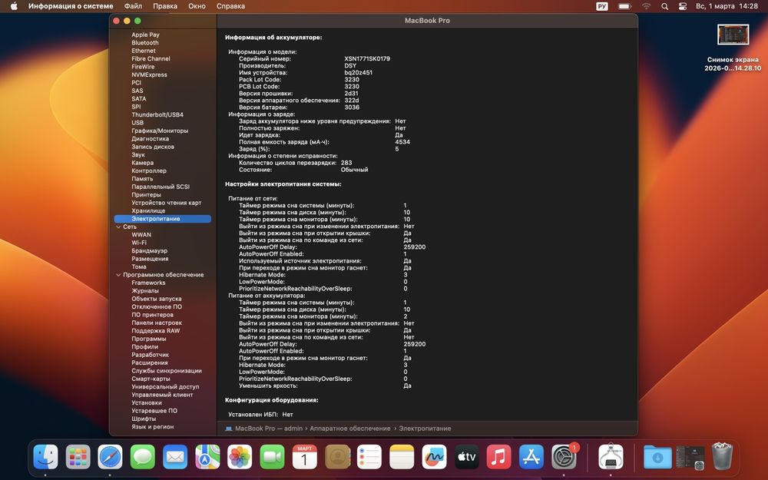Select Bluetooth in the sidebar
This screenshot has width=768, height=480.
click(145, 42)
